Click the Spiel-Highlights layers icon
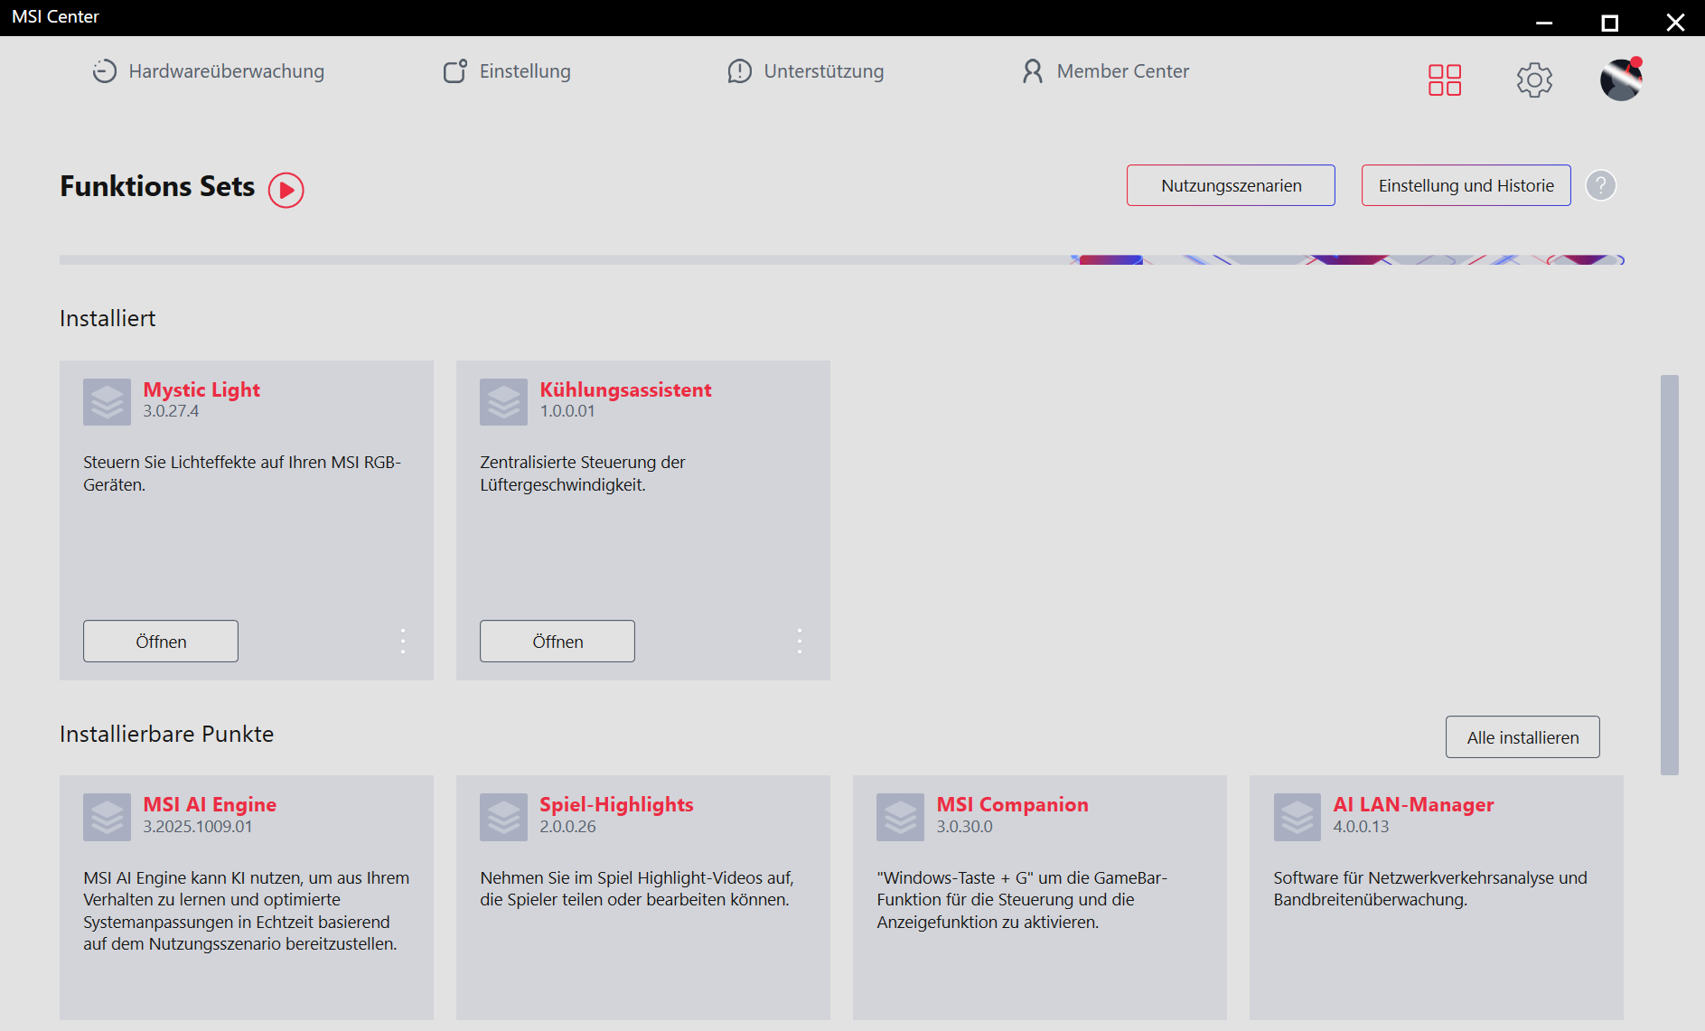The height and width of the screenshot is (1031, 1705). click(503, 818)
